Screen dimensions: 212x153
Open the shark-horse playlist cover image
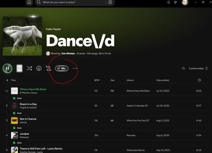point(22,36)
